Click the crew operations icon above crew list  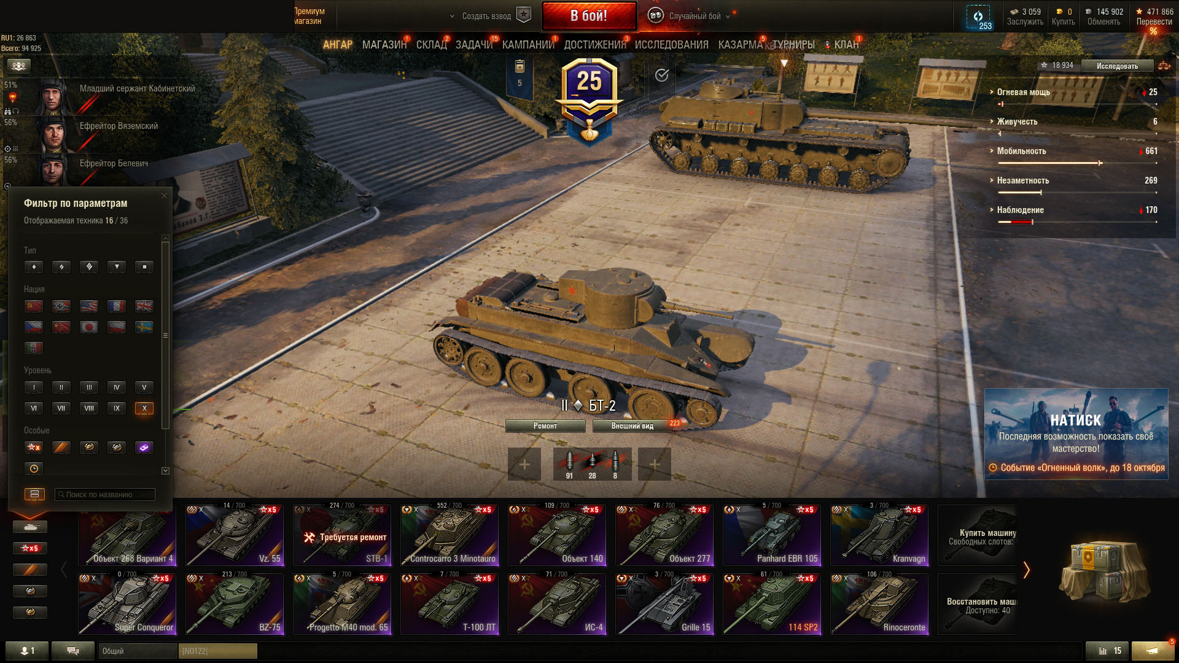point(19,66)
